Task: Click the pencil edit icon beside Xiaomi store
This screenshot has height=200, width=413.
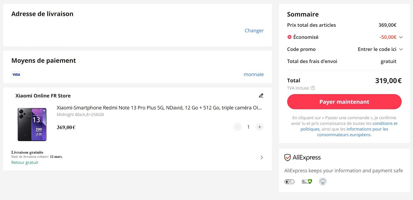Action: pos(261,95)
